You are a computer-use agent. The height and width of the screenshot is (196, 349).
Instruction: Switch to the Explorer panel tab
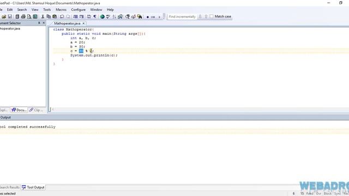(x=4, y=110)
